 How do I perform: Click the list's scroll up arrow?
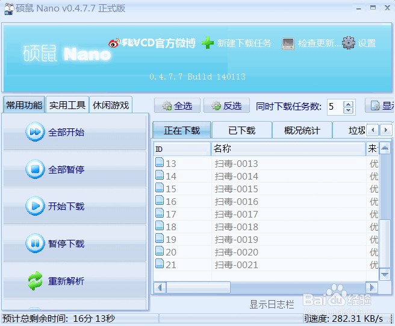[x=385, y=148]
